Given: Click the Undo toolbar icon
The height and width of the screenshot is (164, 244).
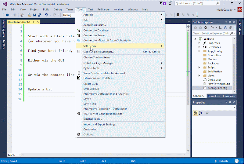Looking at the screenshot, I should coord(46,15).
